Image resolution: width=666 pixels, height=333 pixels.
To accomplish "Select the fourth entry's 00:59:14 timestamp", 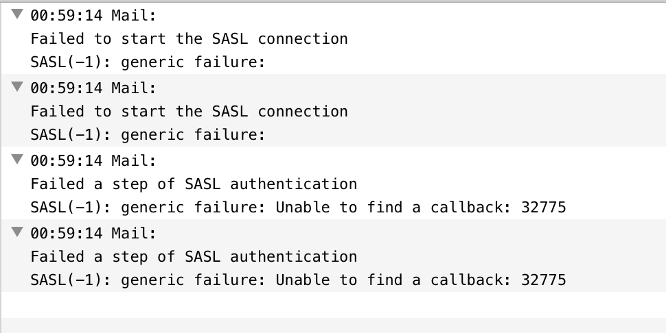I will 67,233.
